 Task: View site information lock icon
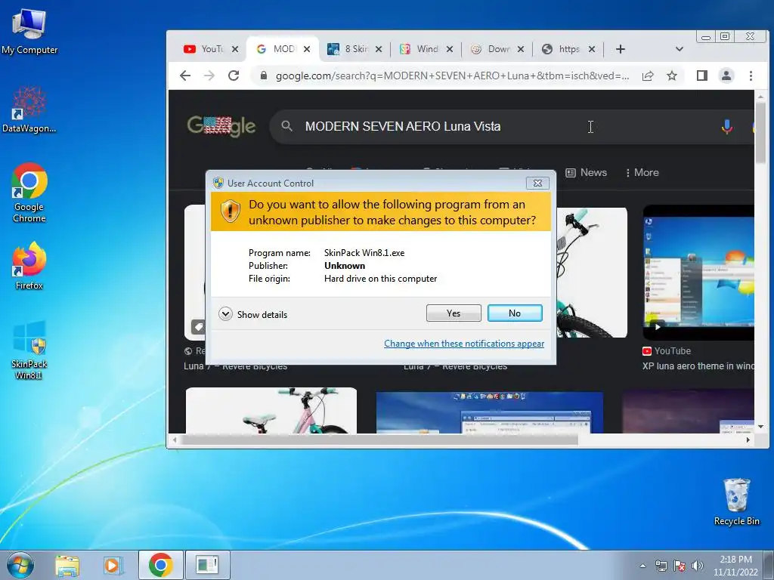coord(264,76)
